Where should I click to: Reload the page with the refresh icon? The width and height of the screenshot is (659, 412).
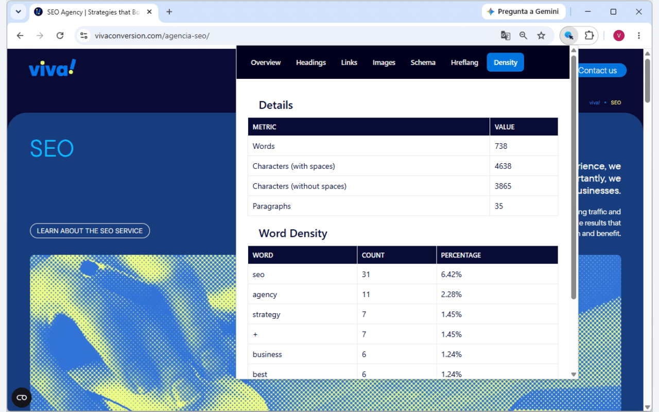pyautogui.click(x=60, y=36)
